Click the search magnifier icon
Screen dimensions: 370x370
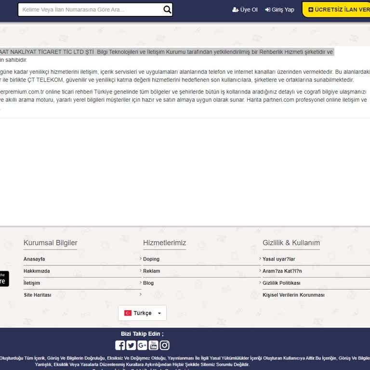click(167, 10)
